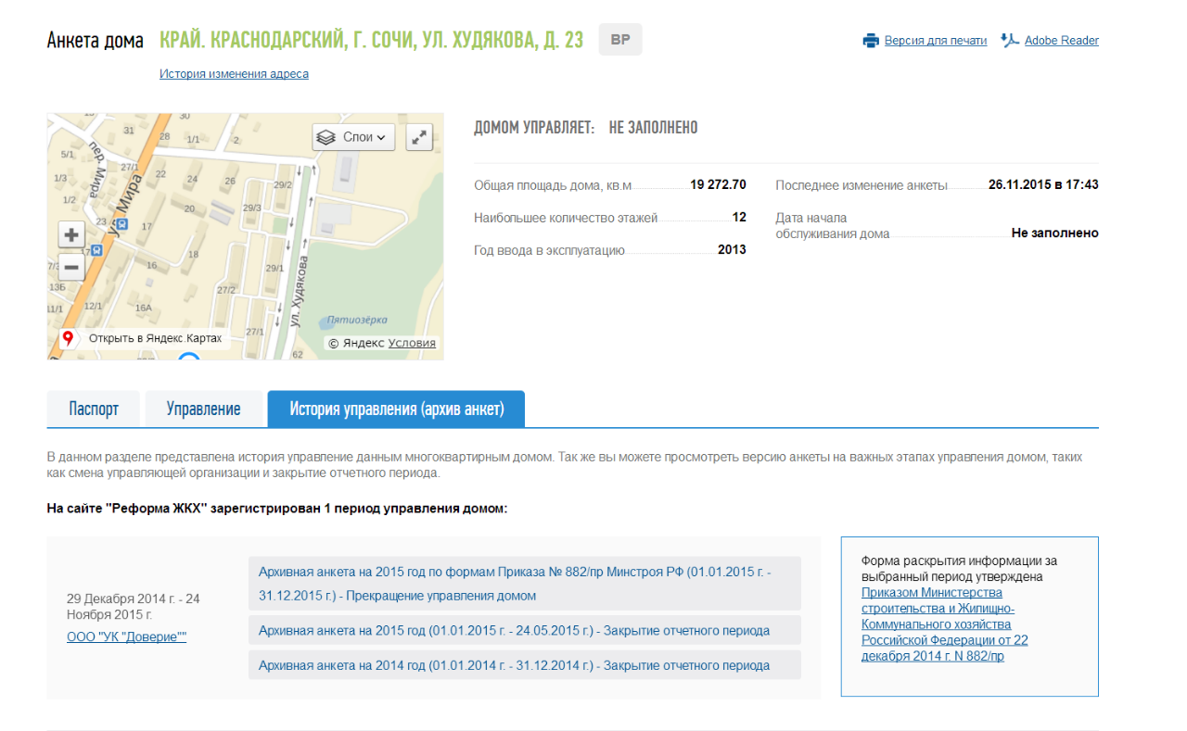This screenshot has height=731, width=1187.
Task: Click the blue location marker on map
Action: coord(189,356)
